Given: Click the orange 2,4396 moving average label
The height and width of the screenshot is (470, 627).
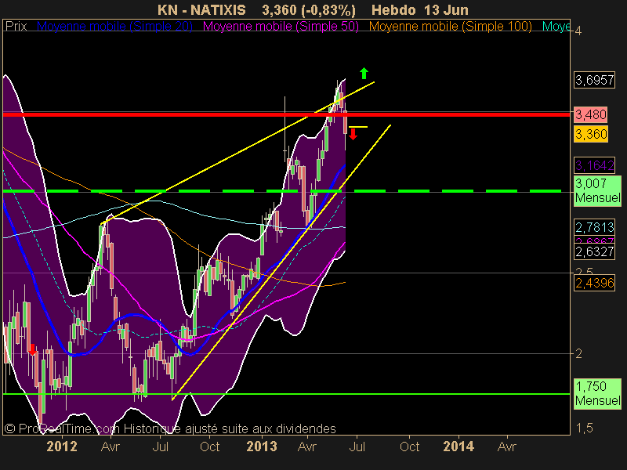Looking at the screenshot, I should (x=594, y=284).
